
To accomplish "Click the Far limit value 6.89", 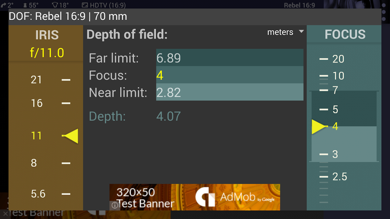I will 230,58.
